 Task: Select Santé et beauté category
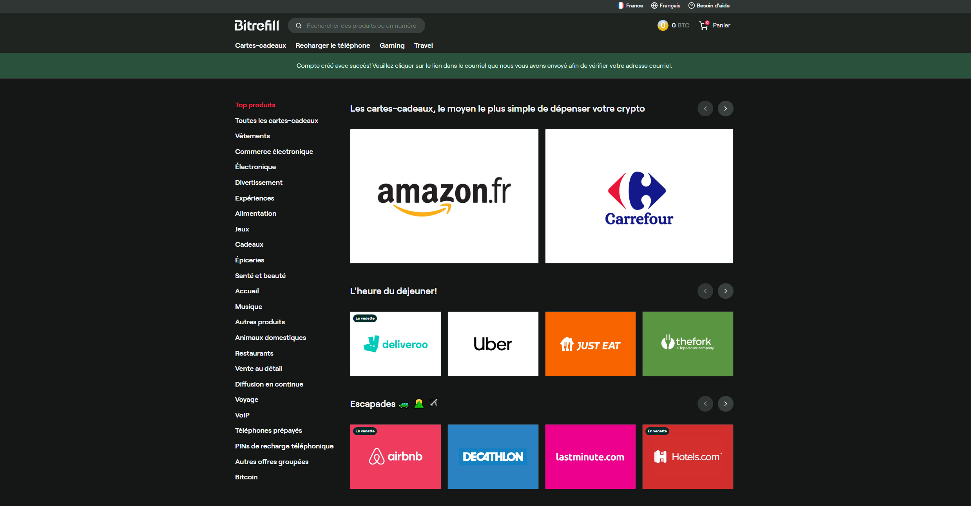tap(260, 276)
